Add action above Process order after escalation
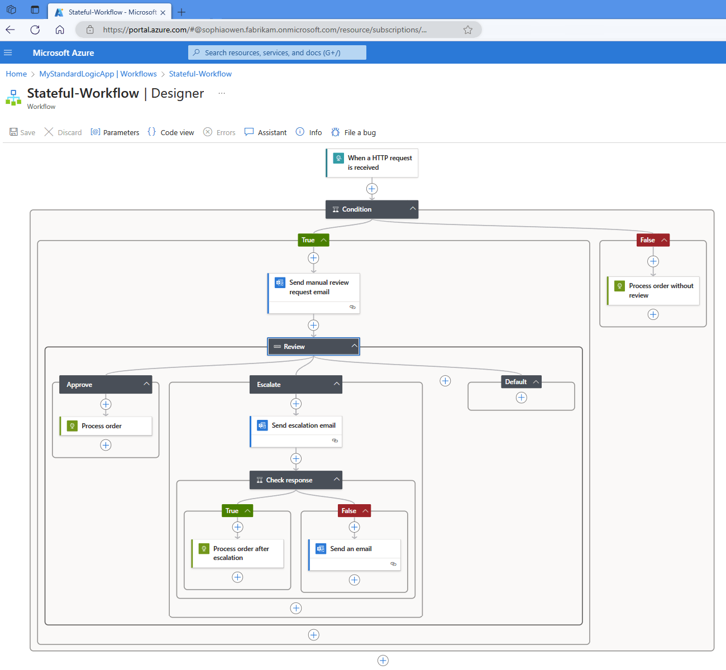726x670 pixels. point(237,527)
